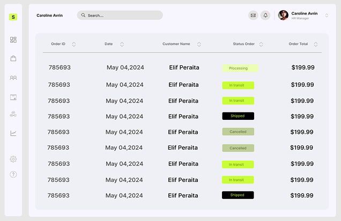The width and height of the screenshot is (341, 221).
Task: Click the first black Shipped status badge
Action: coord(238,116)
